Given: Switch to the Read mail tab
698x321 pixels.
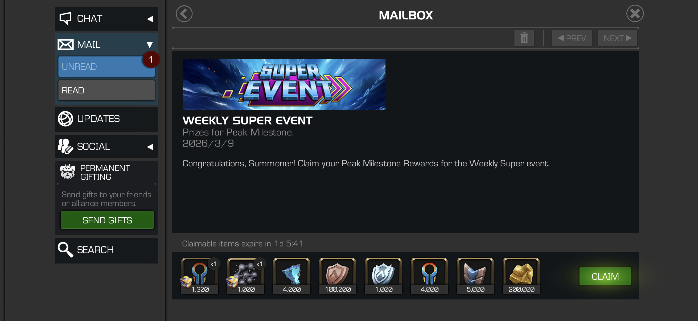Looking at the screenshot, I should coord(106,90).
